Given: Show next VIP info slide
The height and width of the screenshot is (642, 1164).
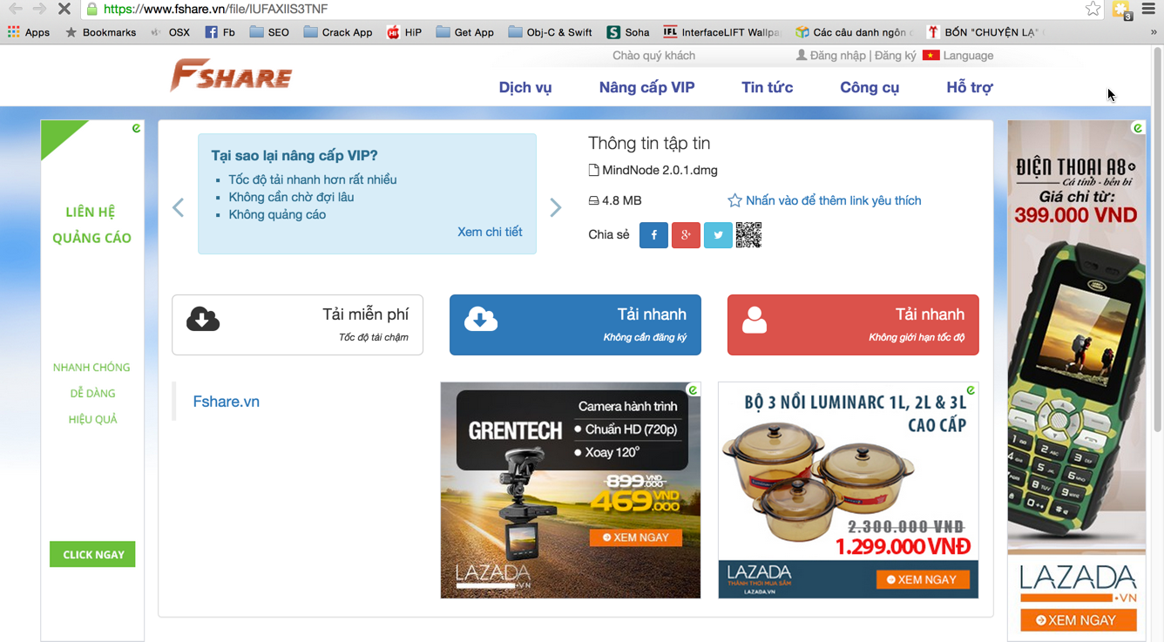Looking at the screenshot, I should [556, 207].
